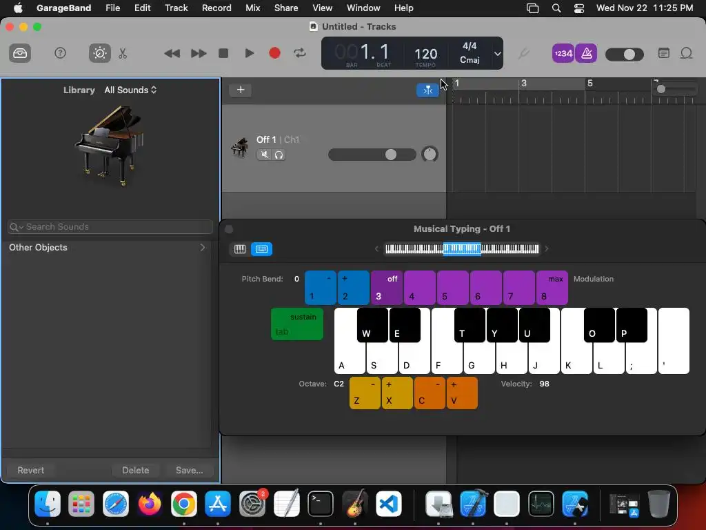706x530 pixels.
Task: Shift keyboard range left with arrow
Action: click(377, 248)
